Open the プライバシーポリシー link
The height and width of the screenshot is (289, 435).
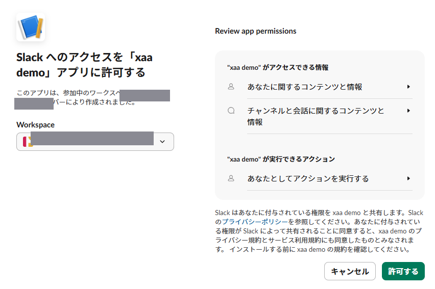click(255, 222)
